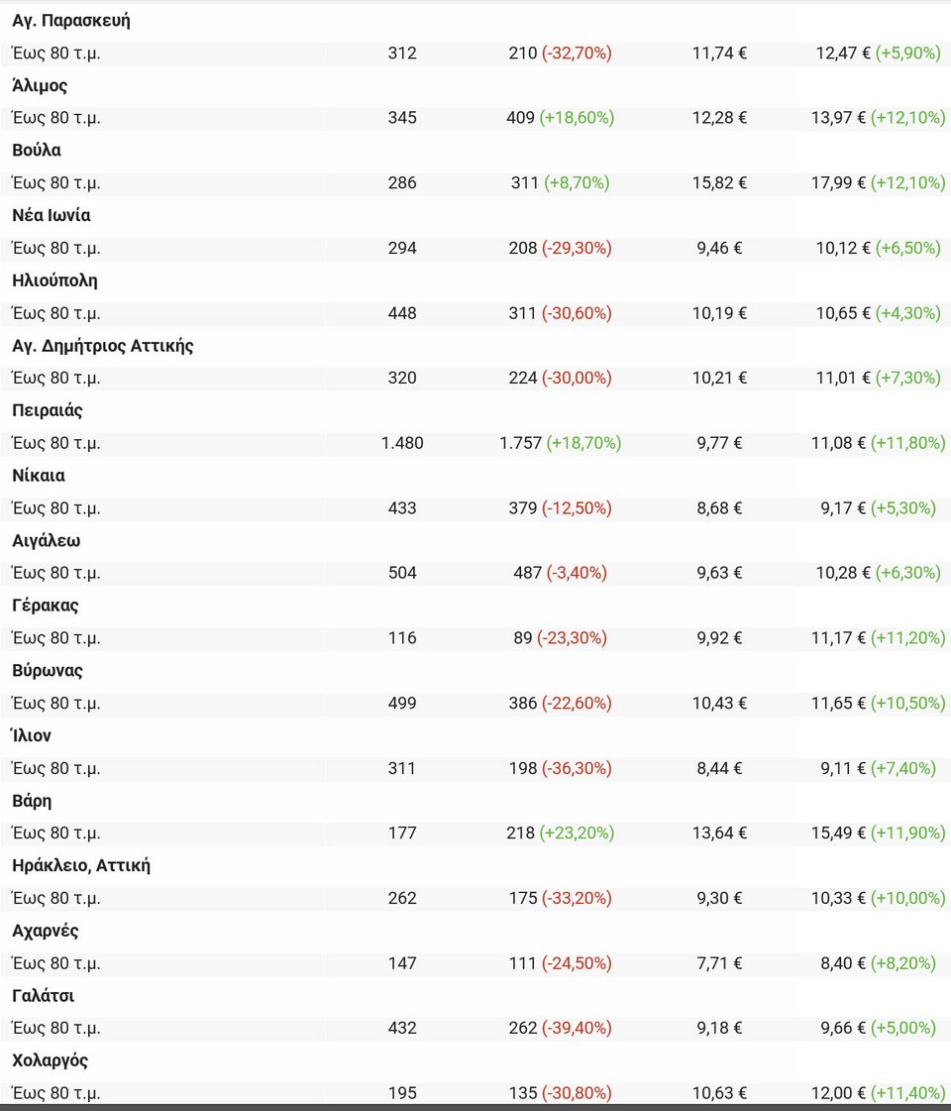The height and width of the screenshot is (1111, 951).
Task: Click the Αγ. Παρασκευή area heading
Action: 71,21
